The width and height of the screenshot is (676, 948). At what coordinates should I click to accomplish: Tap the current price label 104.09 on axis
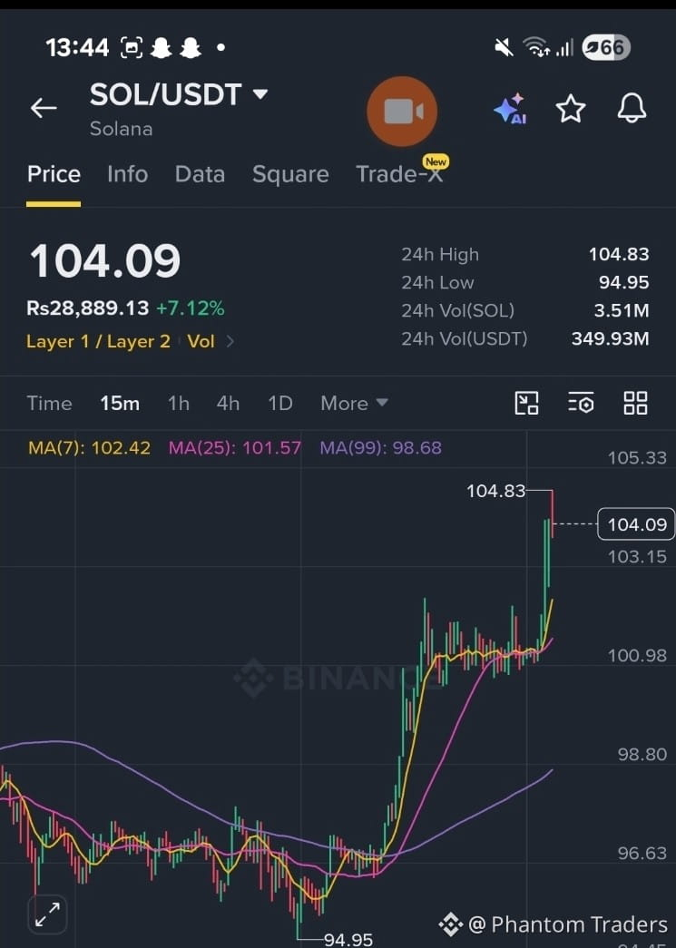[x=637, y=524]
